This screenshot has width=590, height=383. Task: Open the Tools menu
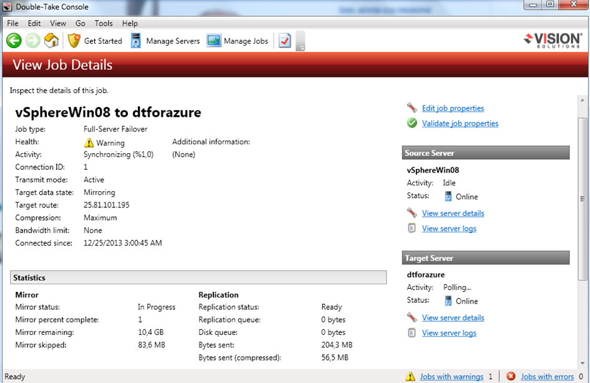pos(104,23)
